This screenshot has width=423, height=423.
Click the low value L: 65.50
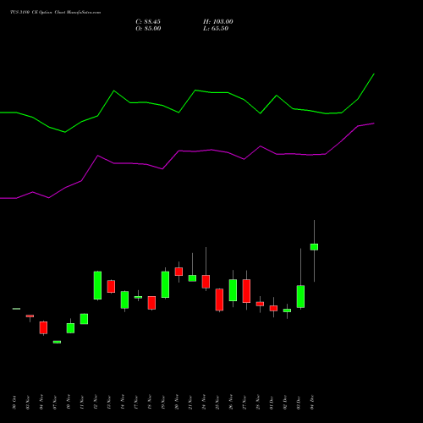[216, 29]
